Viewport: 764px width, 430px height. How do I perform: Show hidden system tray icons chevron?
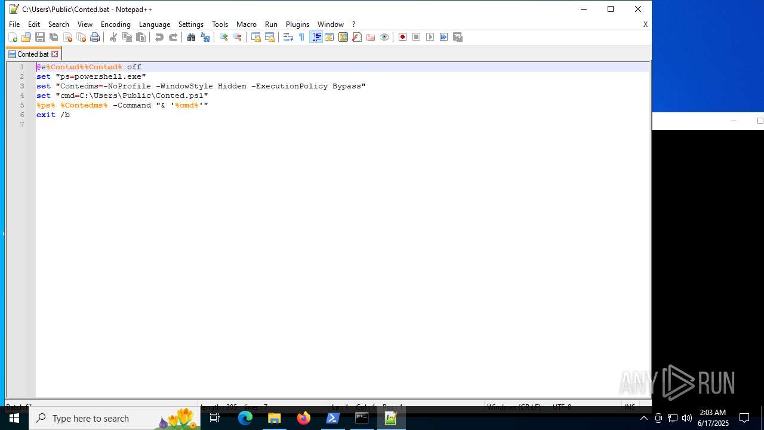pos(643,418)
